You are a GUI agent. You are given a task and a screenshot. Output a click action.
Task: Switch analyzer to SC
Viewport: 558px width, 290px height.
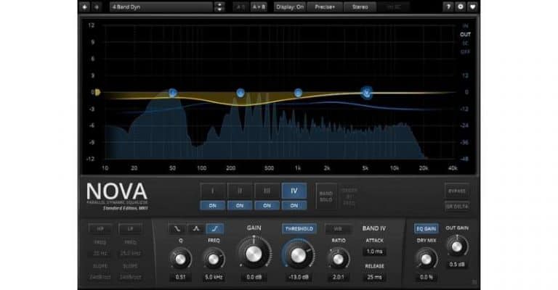[465, 43]
